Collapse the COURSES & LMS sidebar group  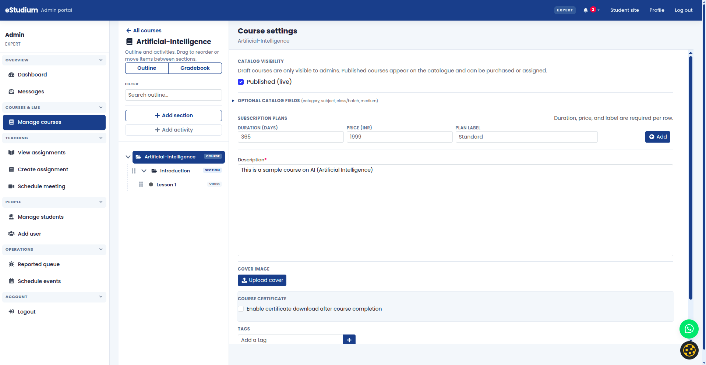[x=54, y=107]
